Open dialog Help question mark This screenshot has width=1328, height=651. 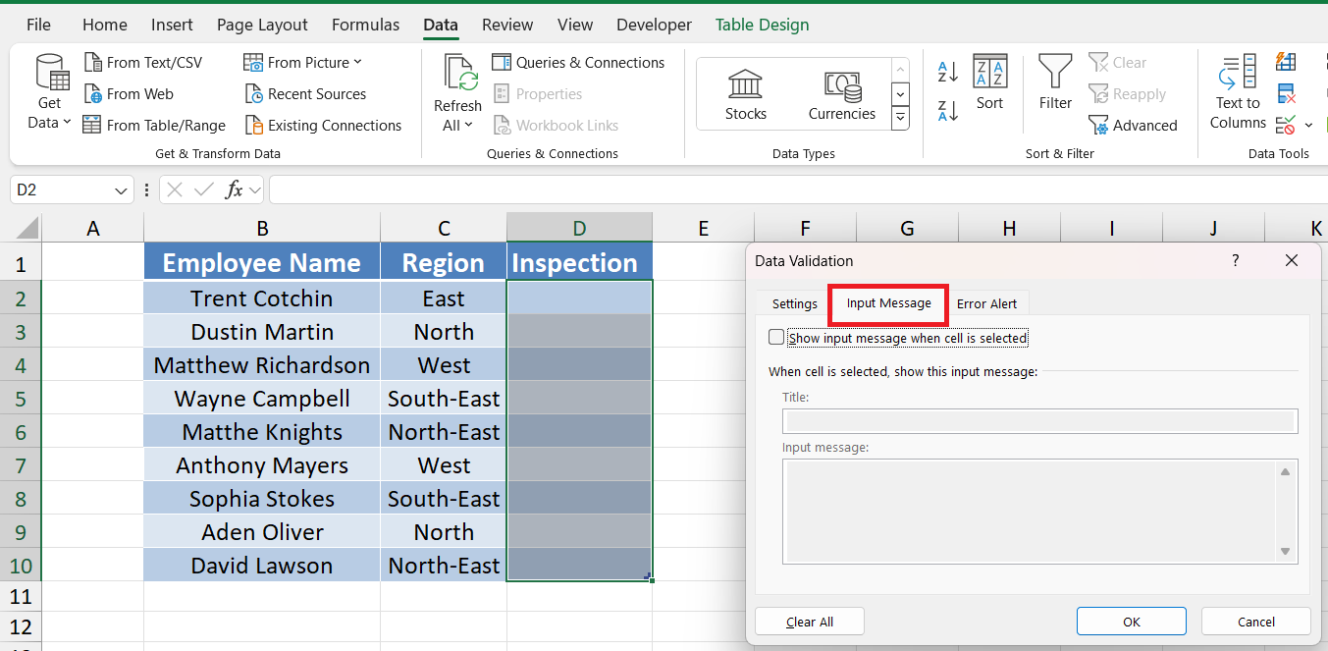[x=1235, y=260]
